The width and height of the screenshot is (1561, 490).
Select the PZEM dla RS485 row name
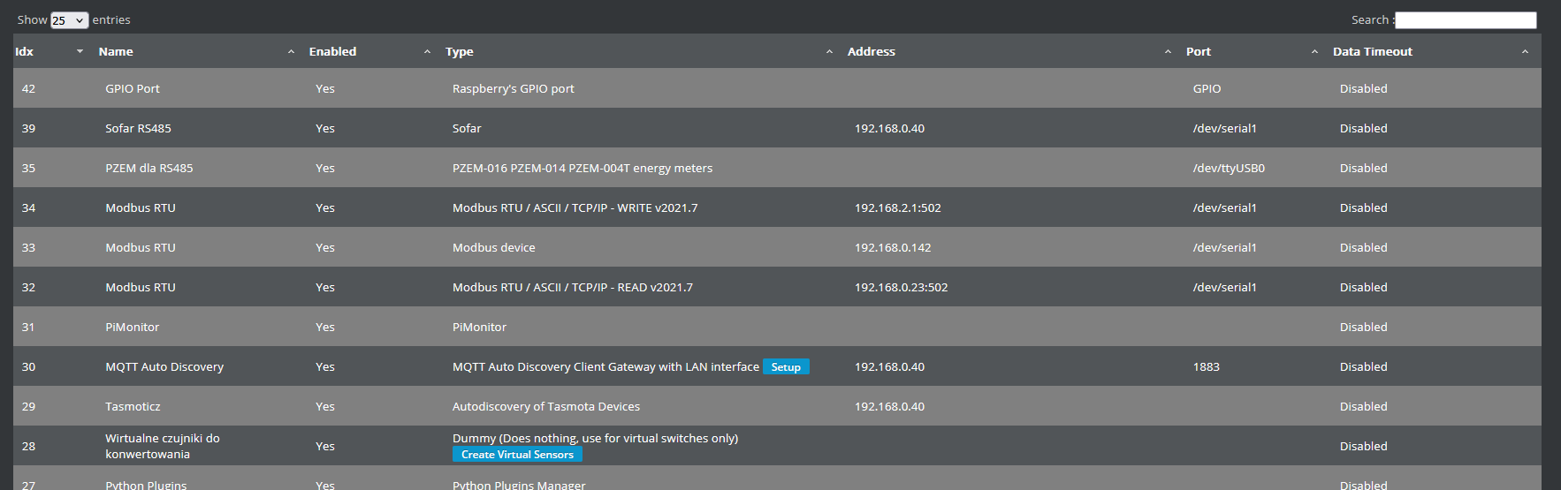coord(148,168)
